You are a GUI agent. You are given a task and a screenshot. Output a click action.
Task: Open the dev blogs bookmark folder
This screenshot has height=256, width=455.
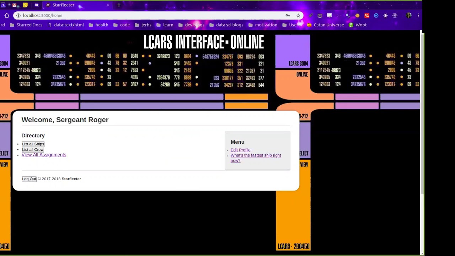[x=191, y=25]
